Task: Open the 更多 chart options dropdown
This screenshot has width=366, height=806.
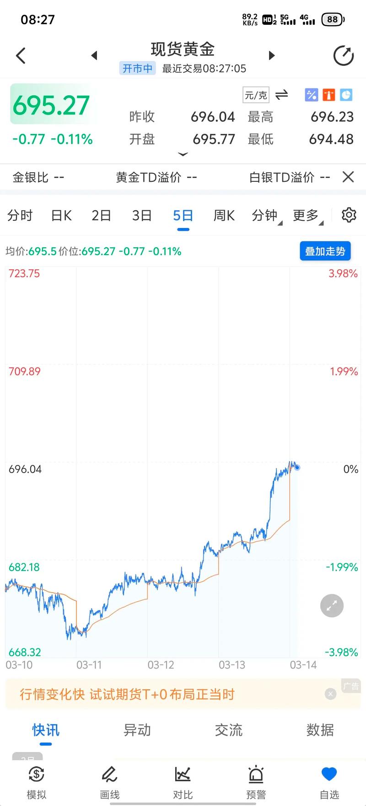Action: tap(307, 215)
